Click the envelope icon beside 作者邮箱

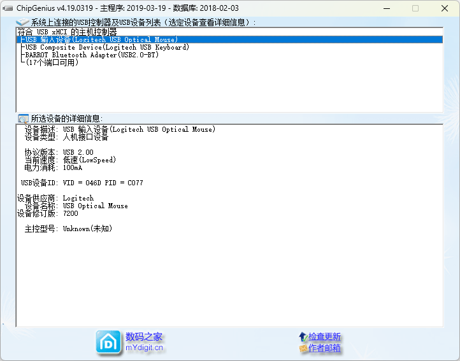click(x=303, y=348)
